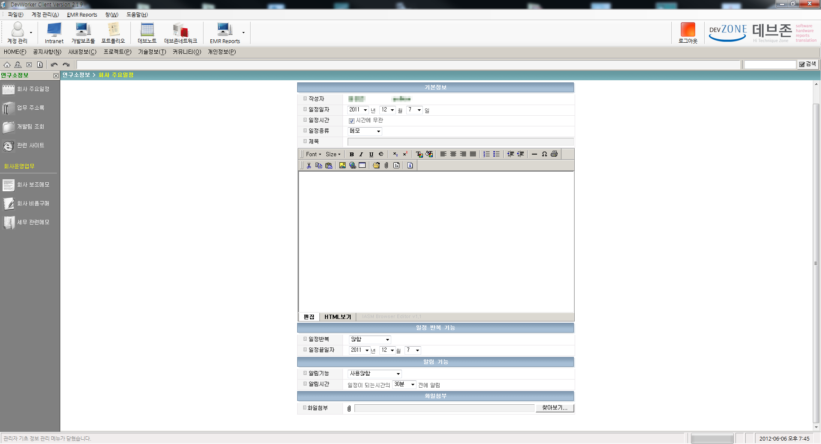Open 계정 관리 toolbar icon
Screen dimensions: 821x444
tap(17, 33)
